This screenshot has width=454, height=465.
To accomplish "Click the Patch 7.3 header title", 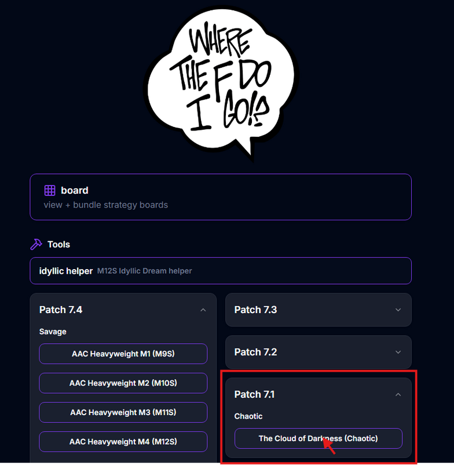I will pos(255,310).
